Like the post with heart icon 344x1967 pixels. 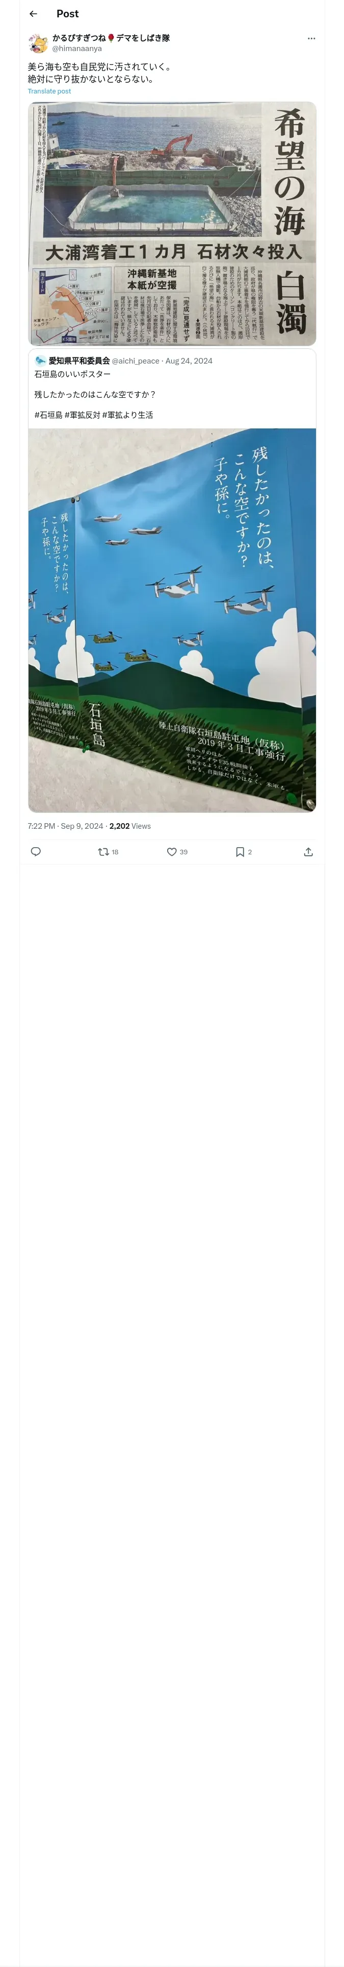click(x=172, y=851)
